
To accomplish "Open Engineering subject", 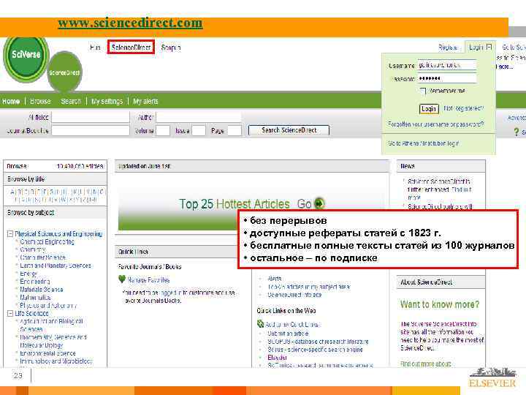I will point(35,282).
